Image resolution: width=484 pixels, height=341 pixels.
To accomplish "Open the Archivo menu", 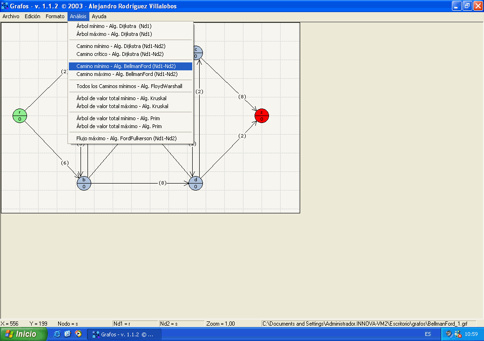I will tap(11, 16).
